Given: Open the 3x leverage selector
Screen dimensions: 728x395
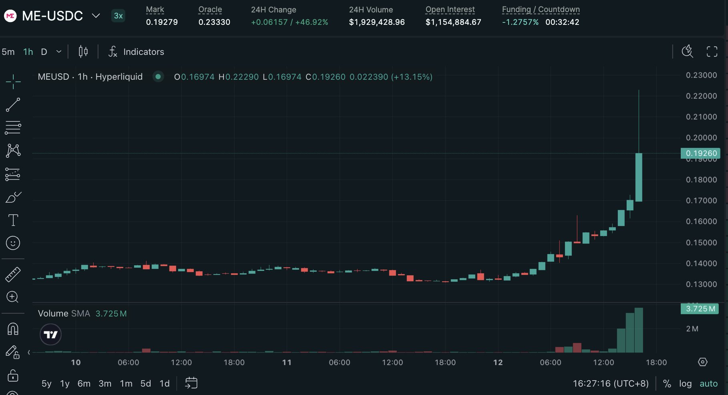Looking at the screenshot, I should [118, 16].
